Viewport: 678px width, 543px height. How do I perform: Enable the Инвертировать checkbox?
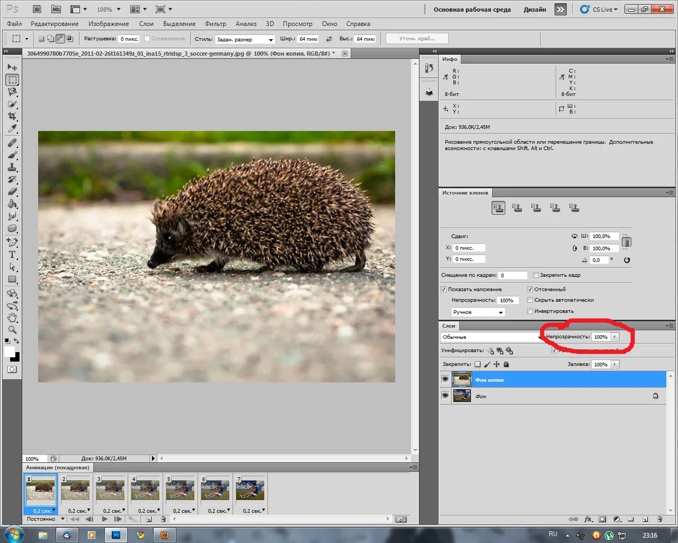tap(530, 311)
